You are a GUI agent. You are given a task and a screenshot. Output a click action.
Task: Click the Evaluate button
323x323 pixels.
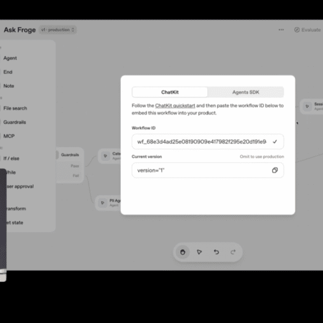coord(308,30)
